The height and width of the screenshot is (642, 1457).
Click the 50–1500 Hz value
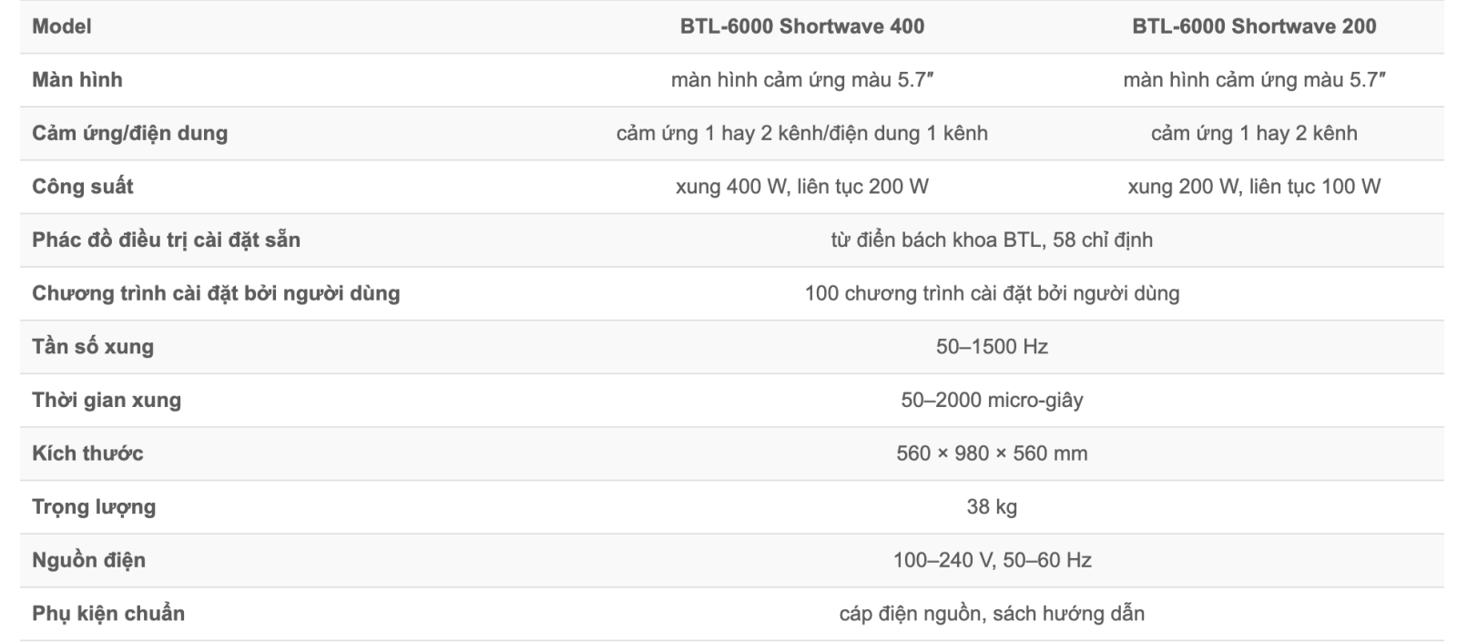click(x=992, y=347)
